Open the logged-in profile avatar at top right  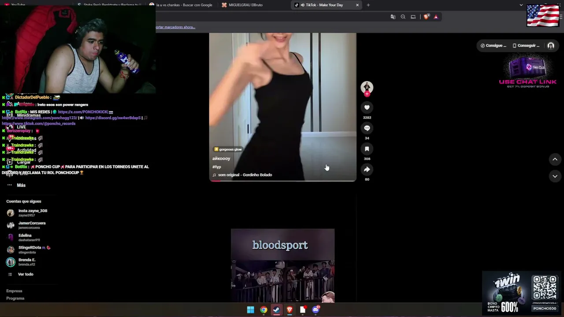pos(551,46)
